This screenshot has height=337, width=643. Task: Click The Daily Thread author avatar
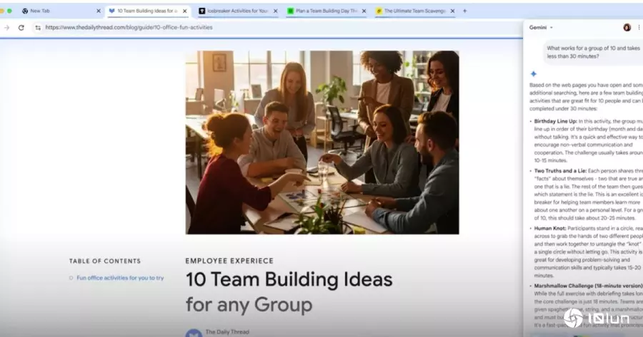coord(192,333)
